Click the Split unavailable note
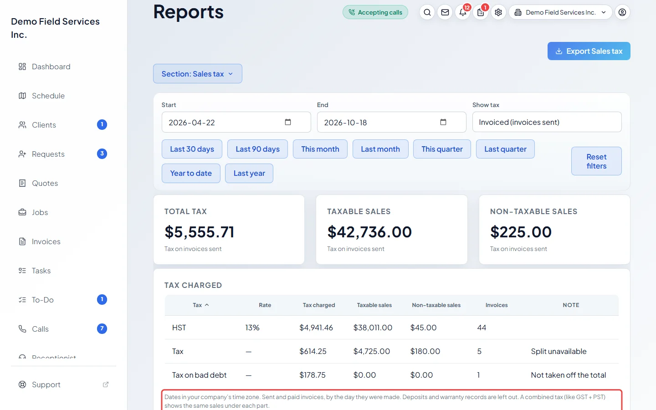Screen dimensions: 656x410 [559, 351]
